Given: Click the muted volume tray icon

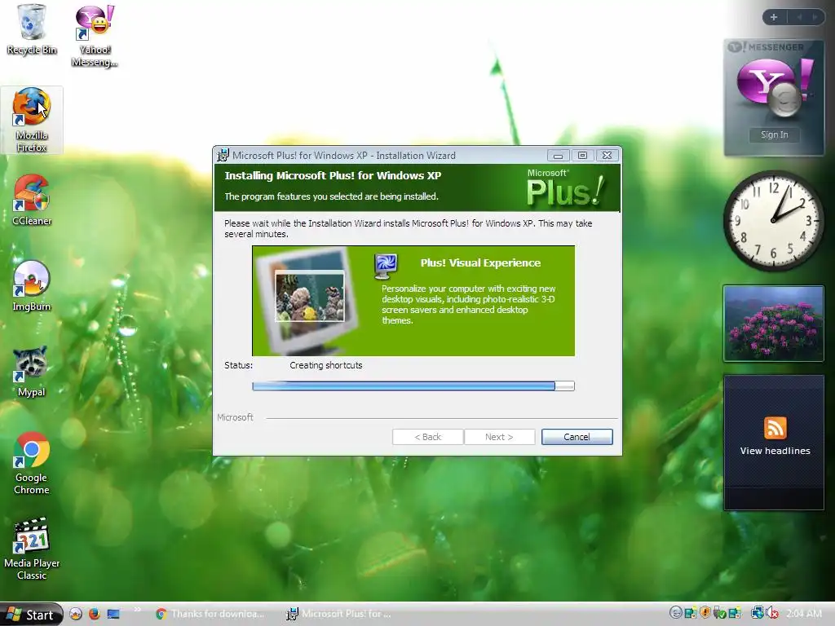Looking at the screenshot, I should (771, 613).
